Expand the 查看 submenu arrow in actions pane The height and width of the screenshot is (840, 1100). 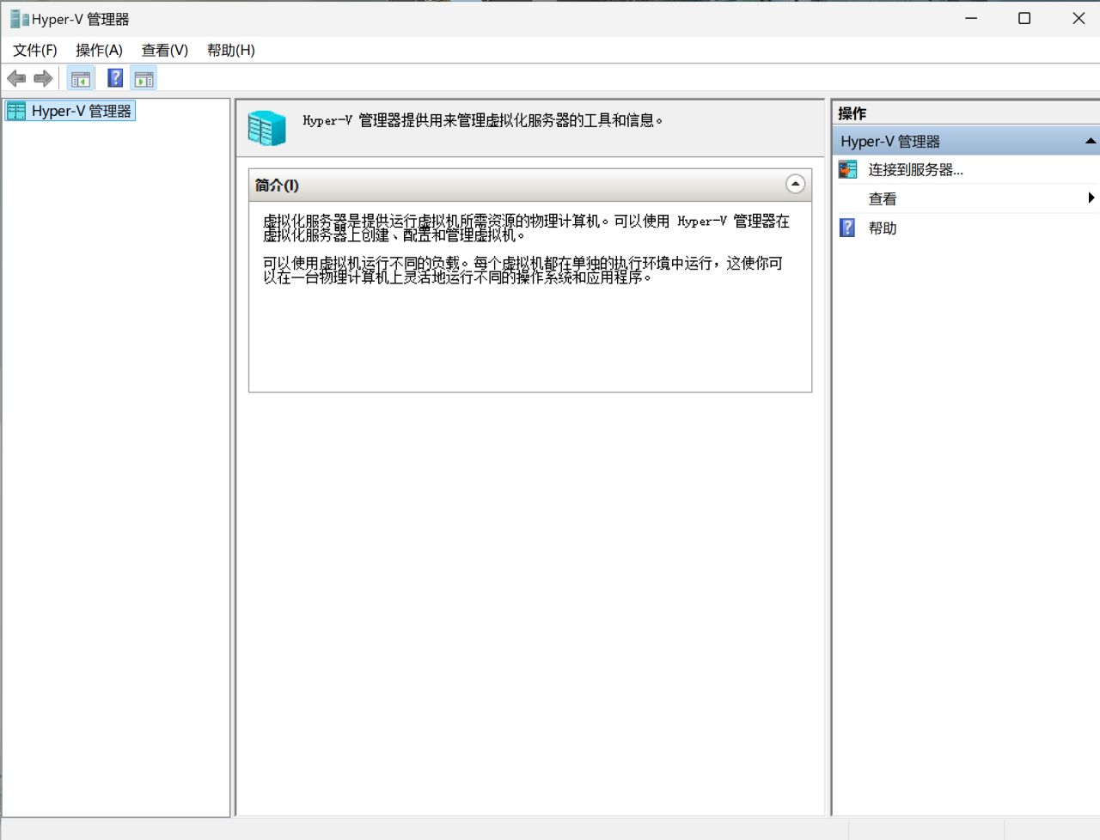pyautogui.click(x=1091, y=198)
